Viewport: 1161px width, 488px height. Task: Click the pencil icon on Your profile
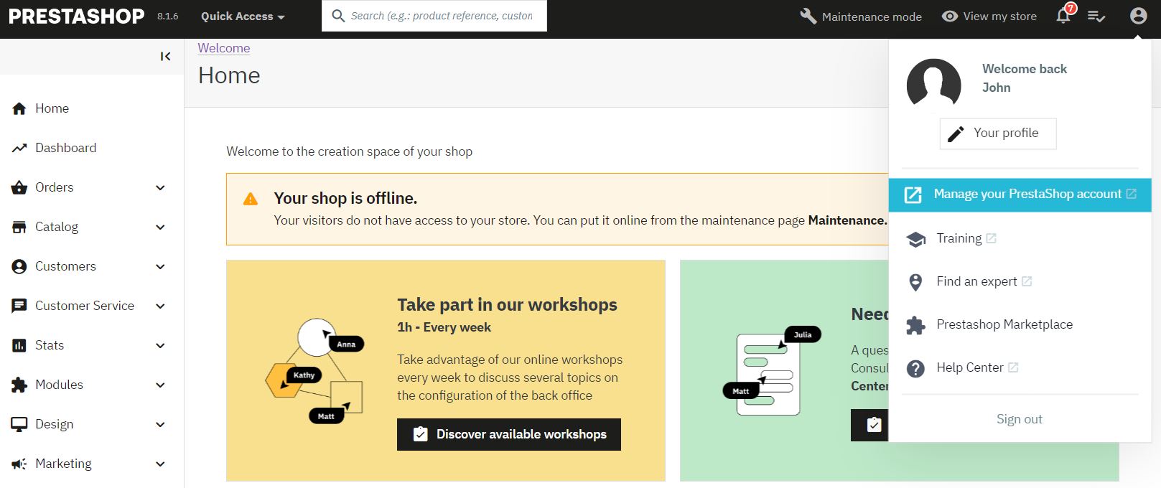point(956,134)
